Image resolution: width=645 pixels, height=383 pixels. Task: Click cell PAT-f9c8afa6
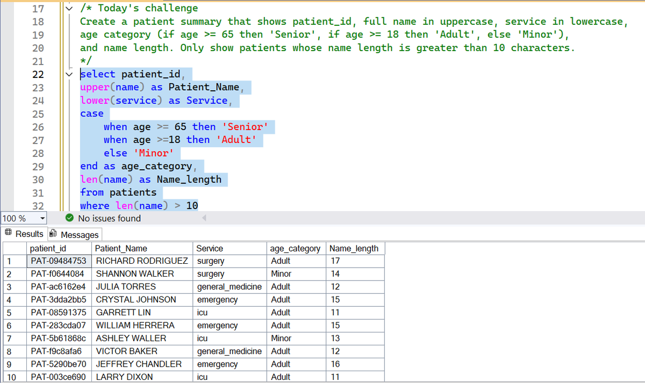tap(59, 351)
